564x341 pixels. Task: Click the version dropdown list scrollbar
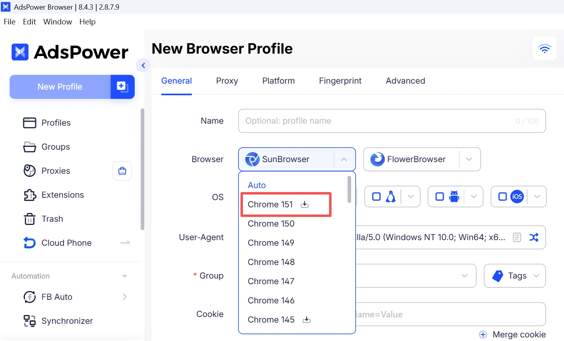pos(350,189)
